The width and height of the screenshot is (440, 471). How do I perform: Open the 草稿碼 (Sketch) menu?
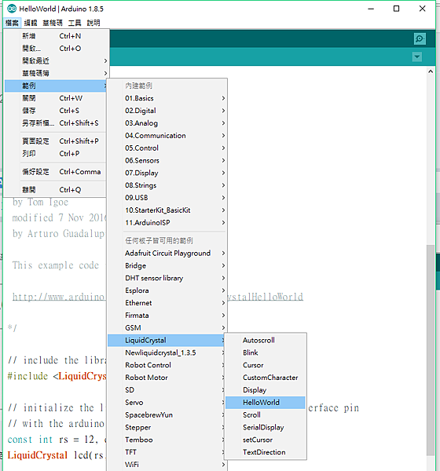(x=53, y=23)
